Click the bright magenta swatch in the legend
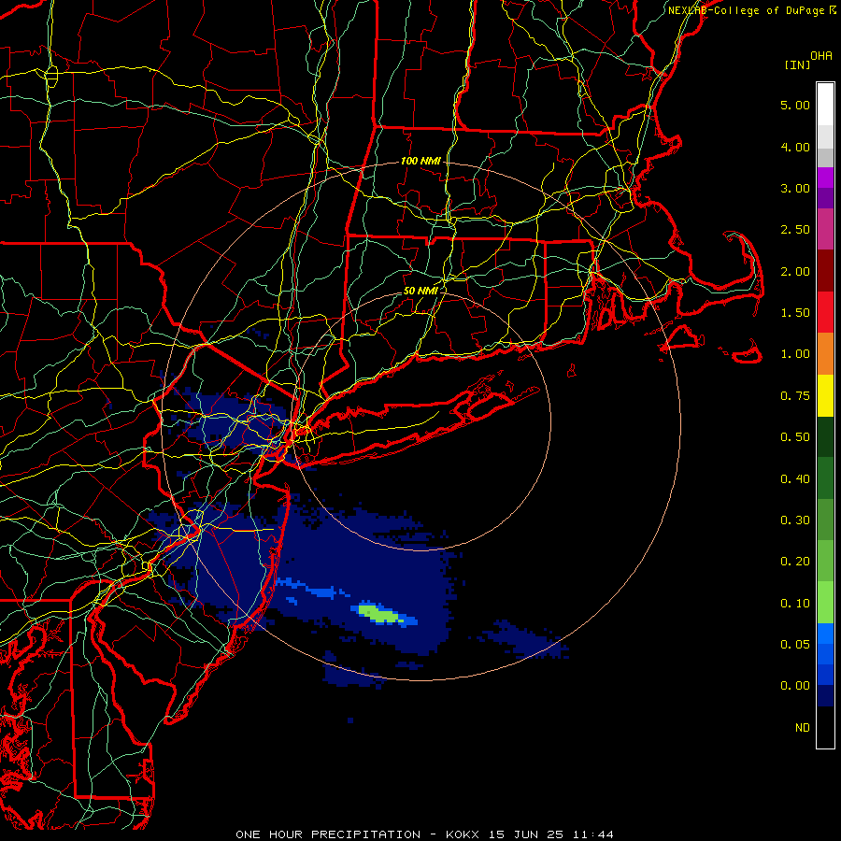 click(825, 178)
